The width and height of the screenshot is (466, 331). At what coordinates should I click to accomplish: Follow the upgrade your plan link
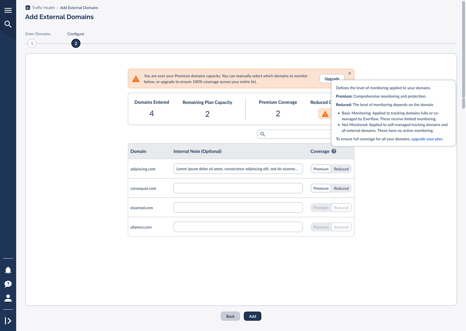click(x=427, y=139)
